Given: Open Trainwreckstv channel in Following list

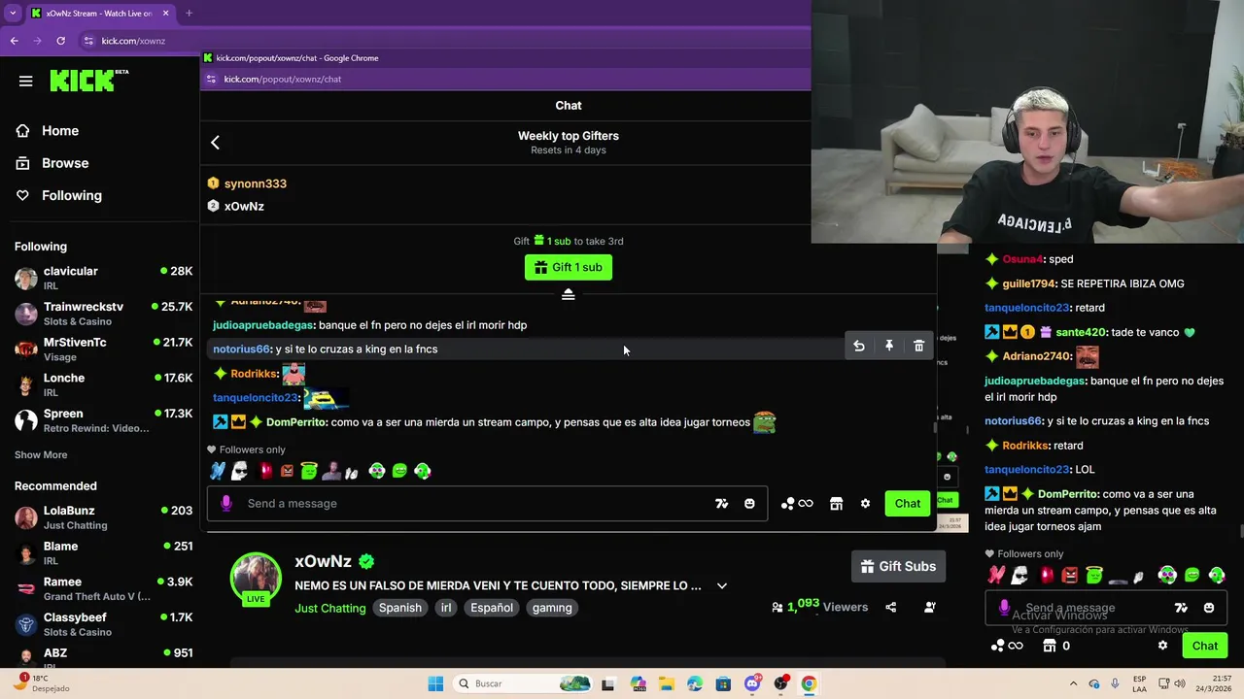Looking at the screenshot, I should (x=103, y=314).
